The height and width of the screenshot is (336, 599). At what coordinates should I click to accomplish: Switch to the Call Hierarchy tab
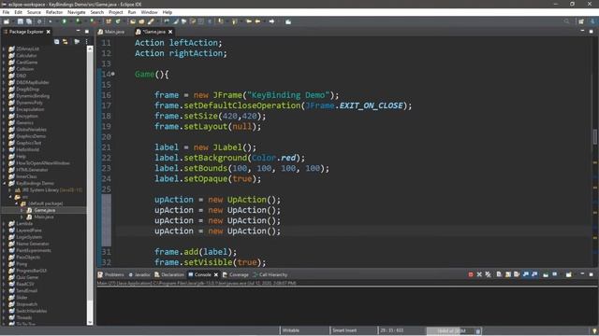pyautogui.click(x=270, y=274)
